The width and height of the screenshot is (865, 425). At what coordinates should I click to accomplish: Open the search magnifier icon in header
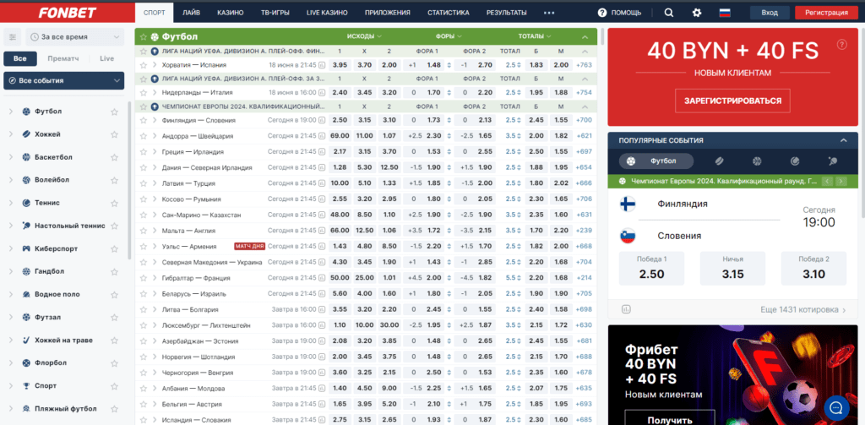669,13
